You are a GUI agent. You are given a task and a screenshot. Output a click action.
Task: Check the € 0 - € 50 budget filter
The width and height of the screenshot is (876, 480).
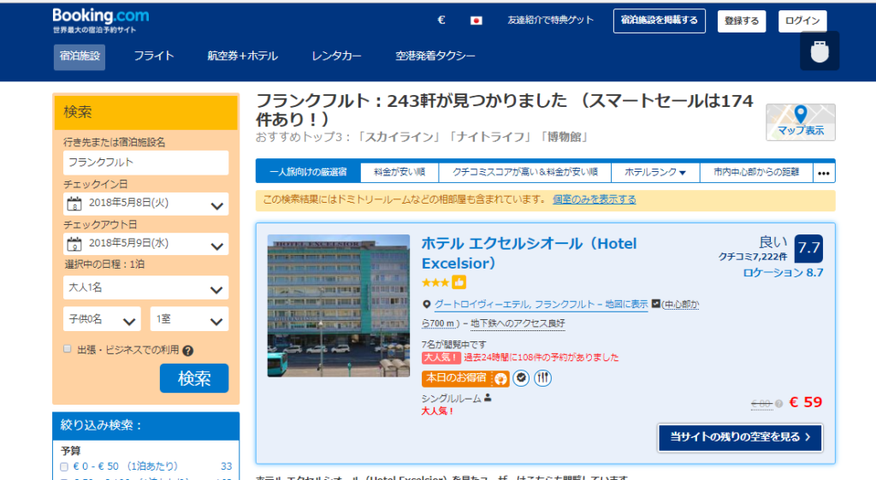pyautogui.click(x=63, y=466)
